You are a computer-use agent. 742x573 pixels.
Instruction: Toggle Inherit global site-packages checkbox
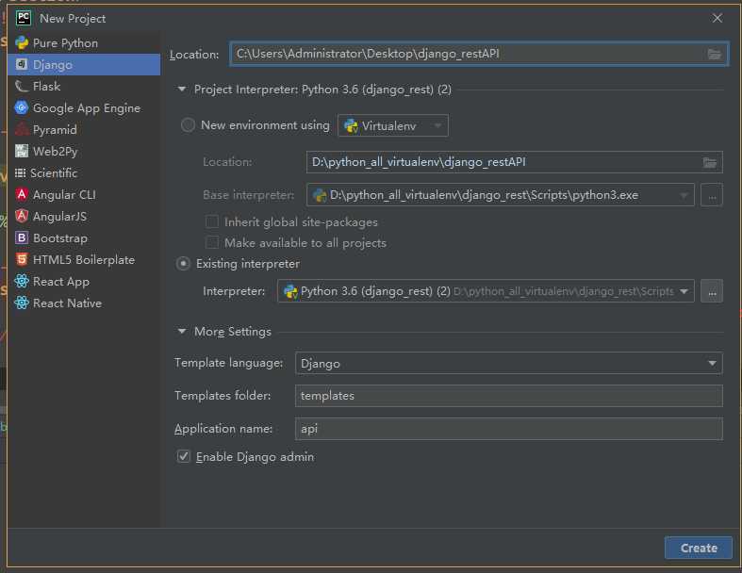coord(212,221)
